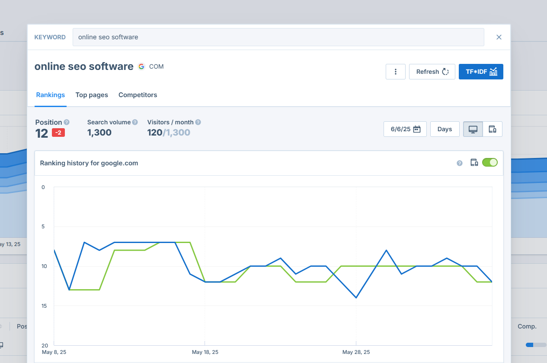Close the keyword details panel
This screenshot has height=363, width=547.
(x=499, y=37)
